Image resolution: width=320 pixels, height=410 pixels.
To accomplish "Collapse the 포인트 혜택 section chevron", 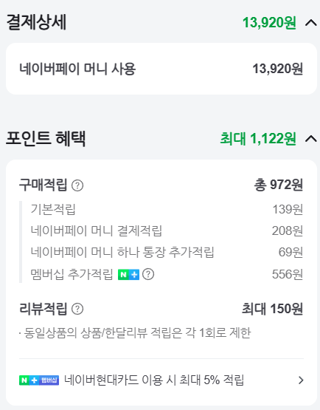I will (x=311, y=139).
